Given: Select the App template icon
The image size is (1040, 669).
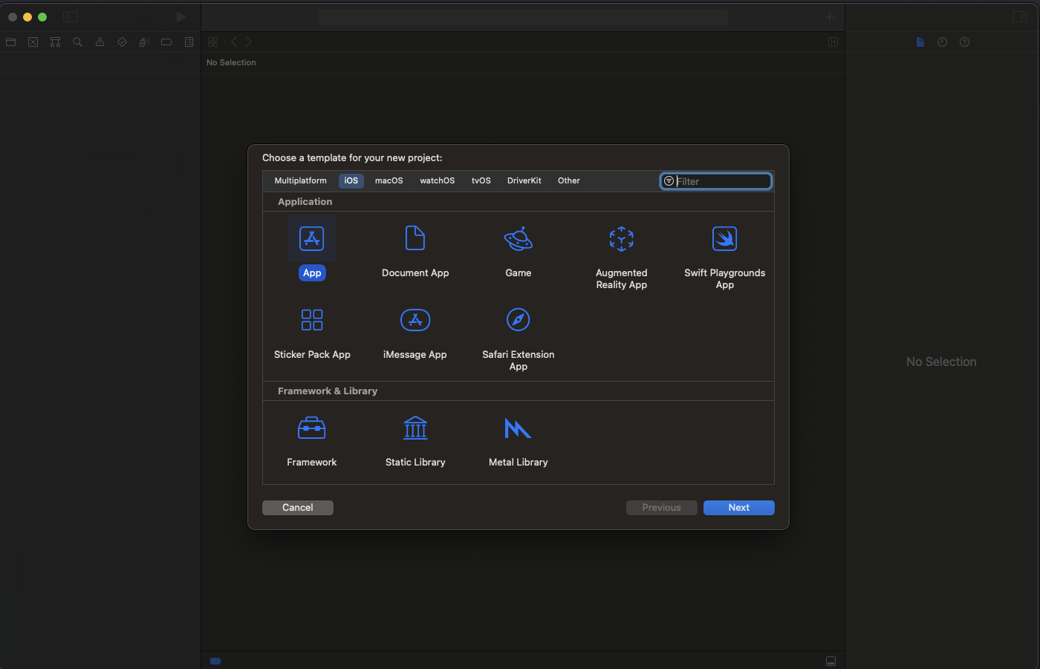Looking at the screenshot, I should (312, 239).
